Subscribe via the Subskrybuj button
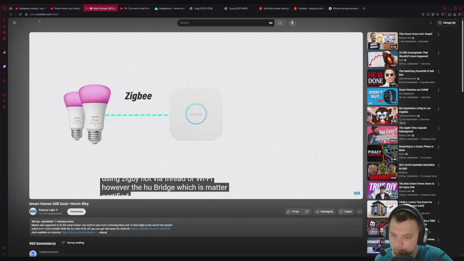The height and width of the screenshot is (261, 464). click(x=76, y=212)
